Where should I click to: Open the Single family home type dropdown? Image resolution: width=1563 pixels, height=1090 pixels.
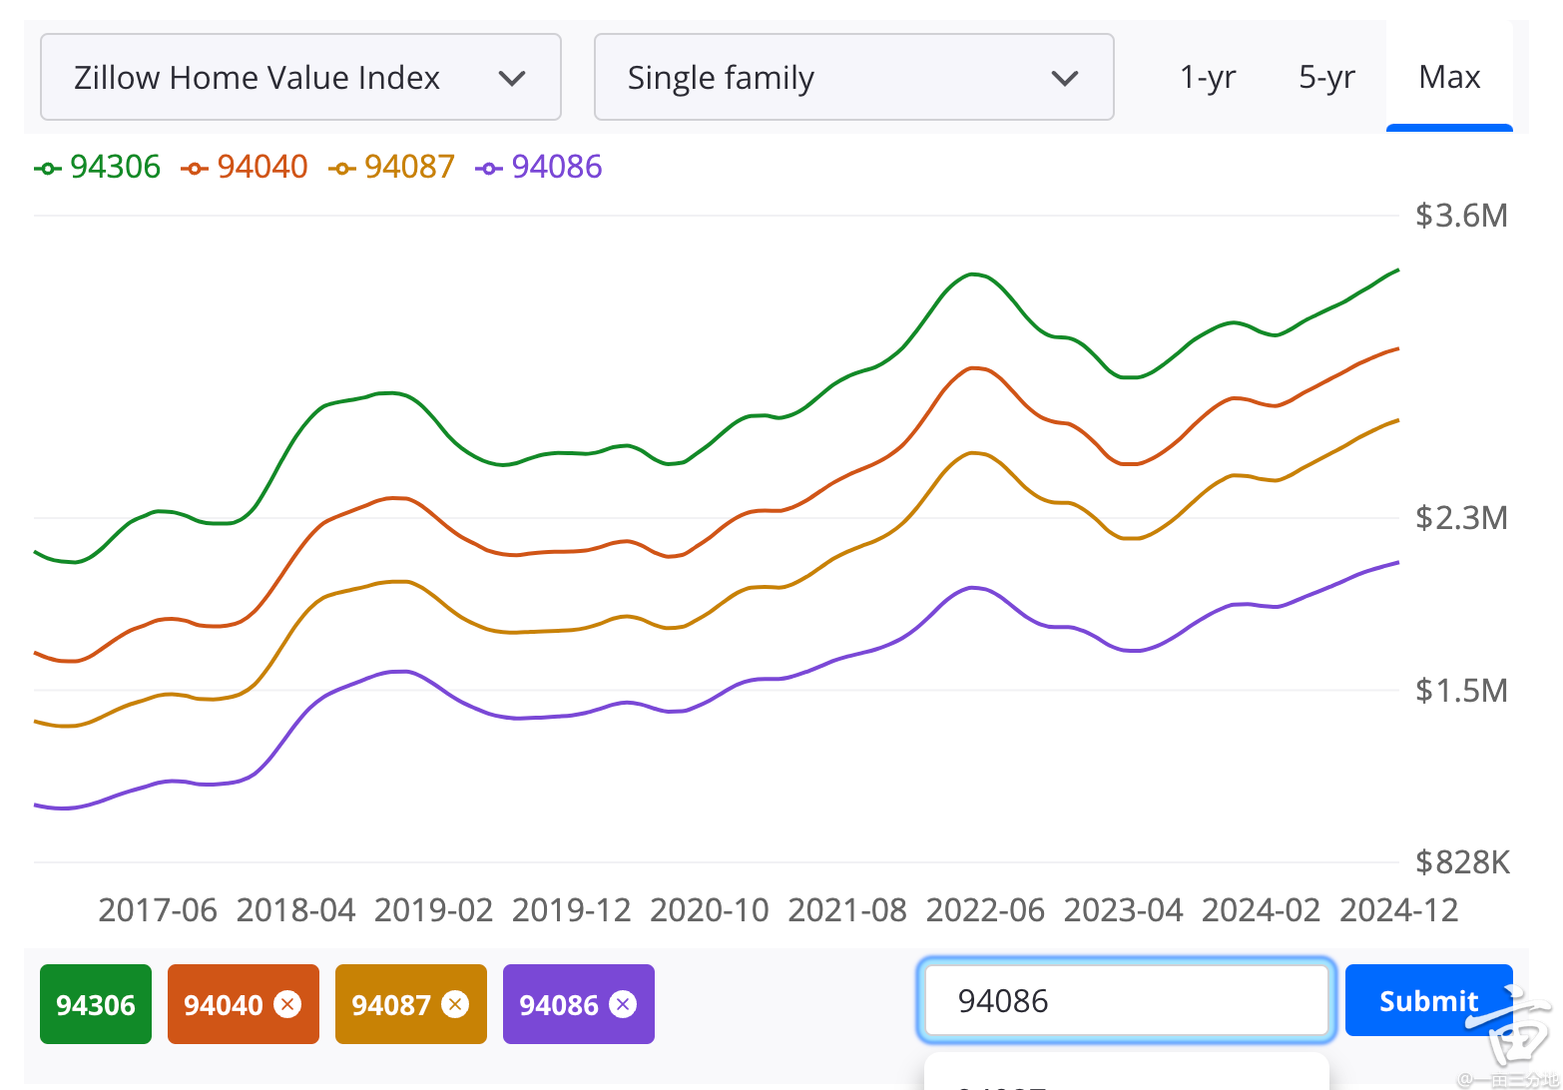coord(853,77)
